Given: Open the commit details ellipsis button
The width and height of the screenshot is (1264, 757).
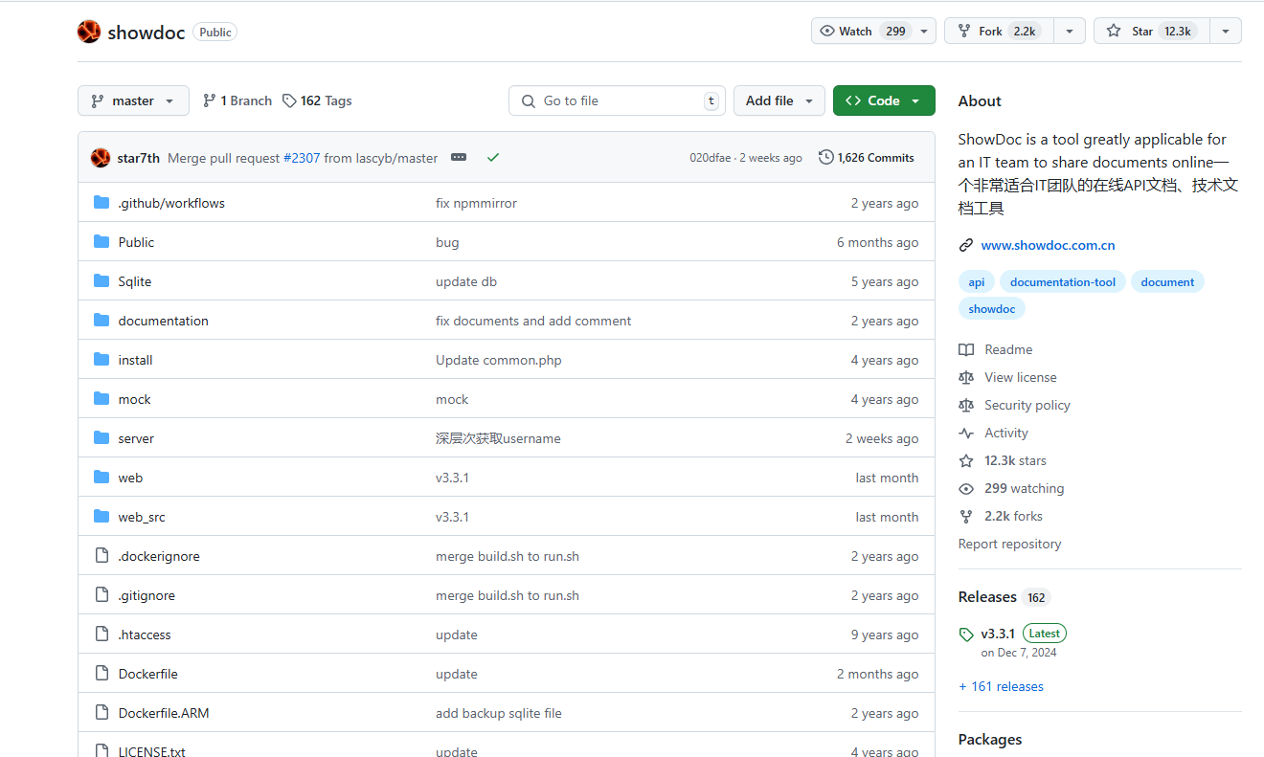Looking at the screenshot, I should click(459, 157).
